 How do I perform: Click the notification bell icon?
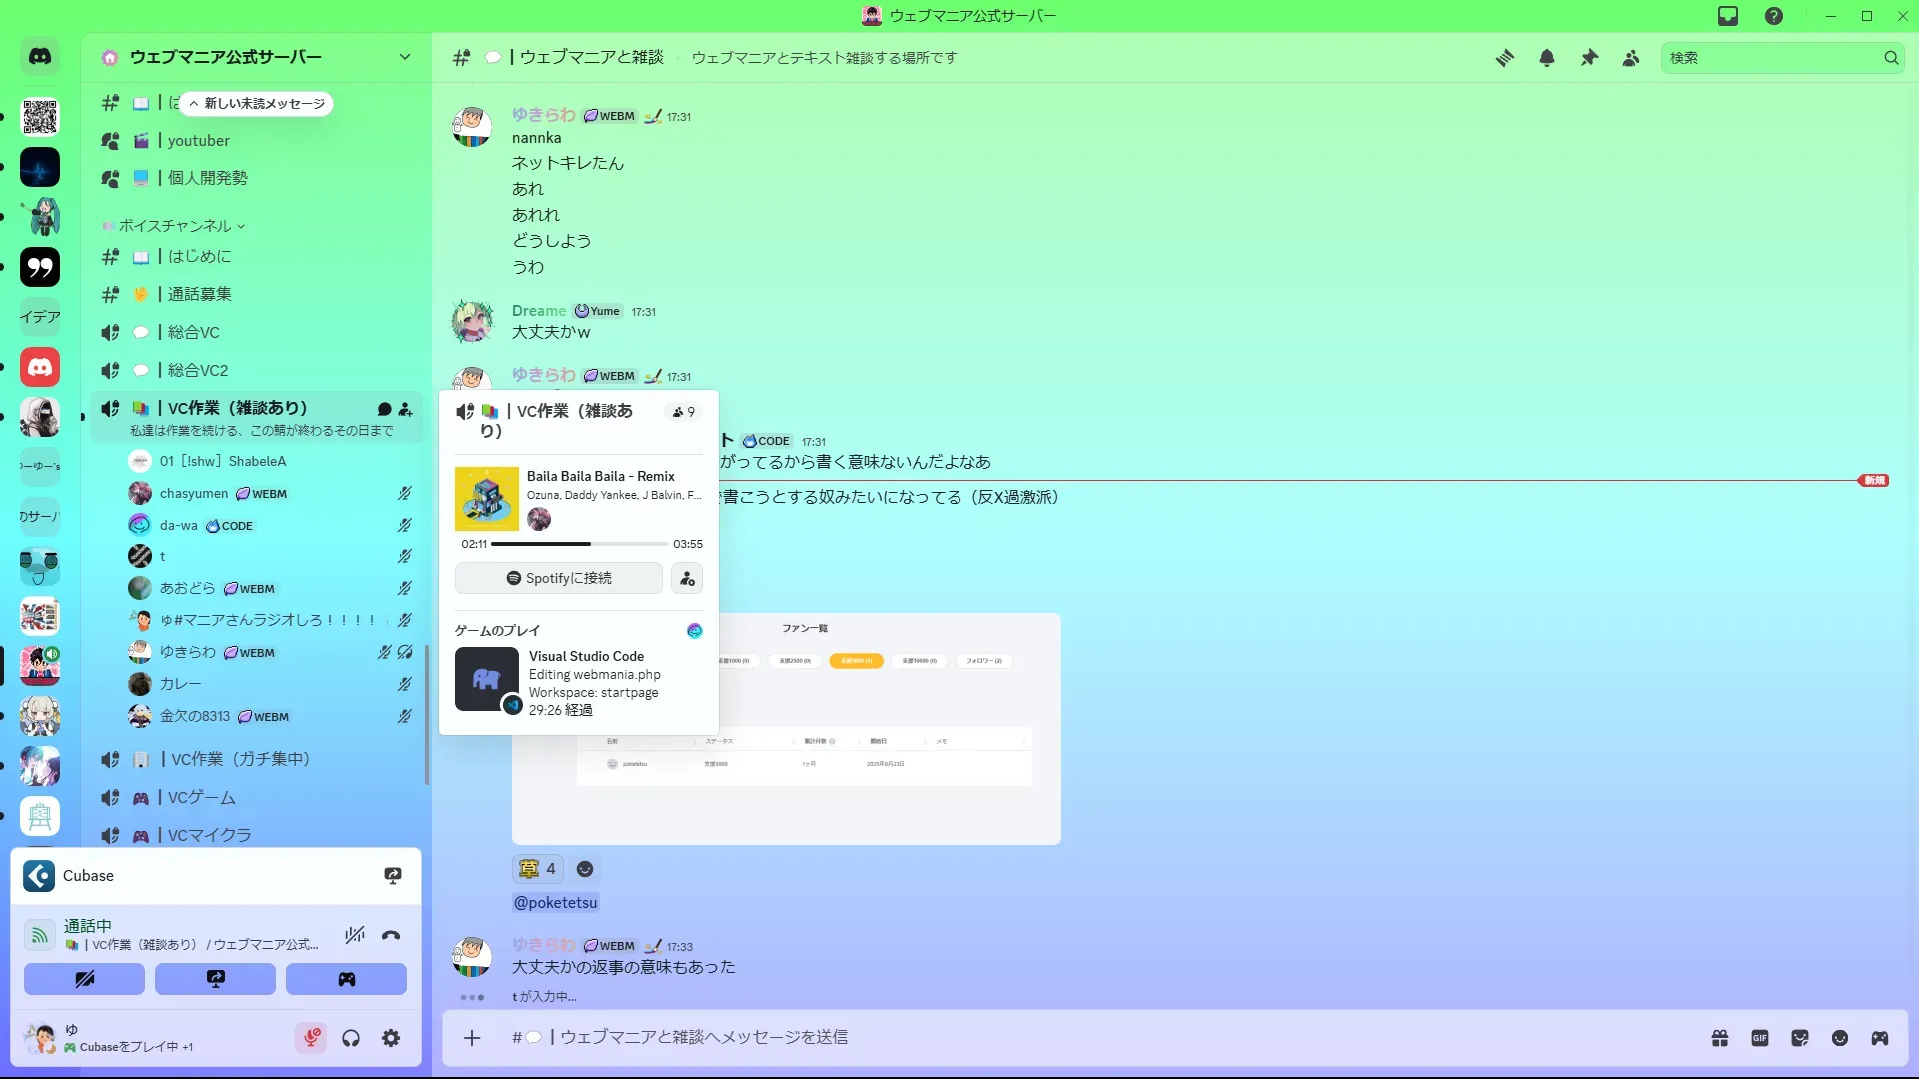pyautogui.click(x=1547, y=58)
